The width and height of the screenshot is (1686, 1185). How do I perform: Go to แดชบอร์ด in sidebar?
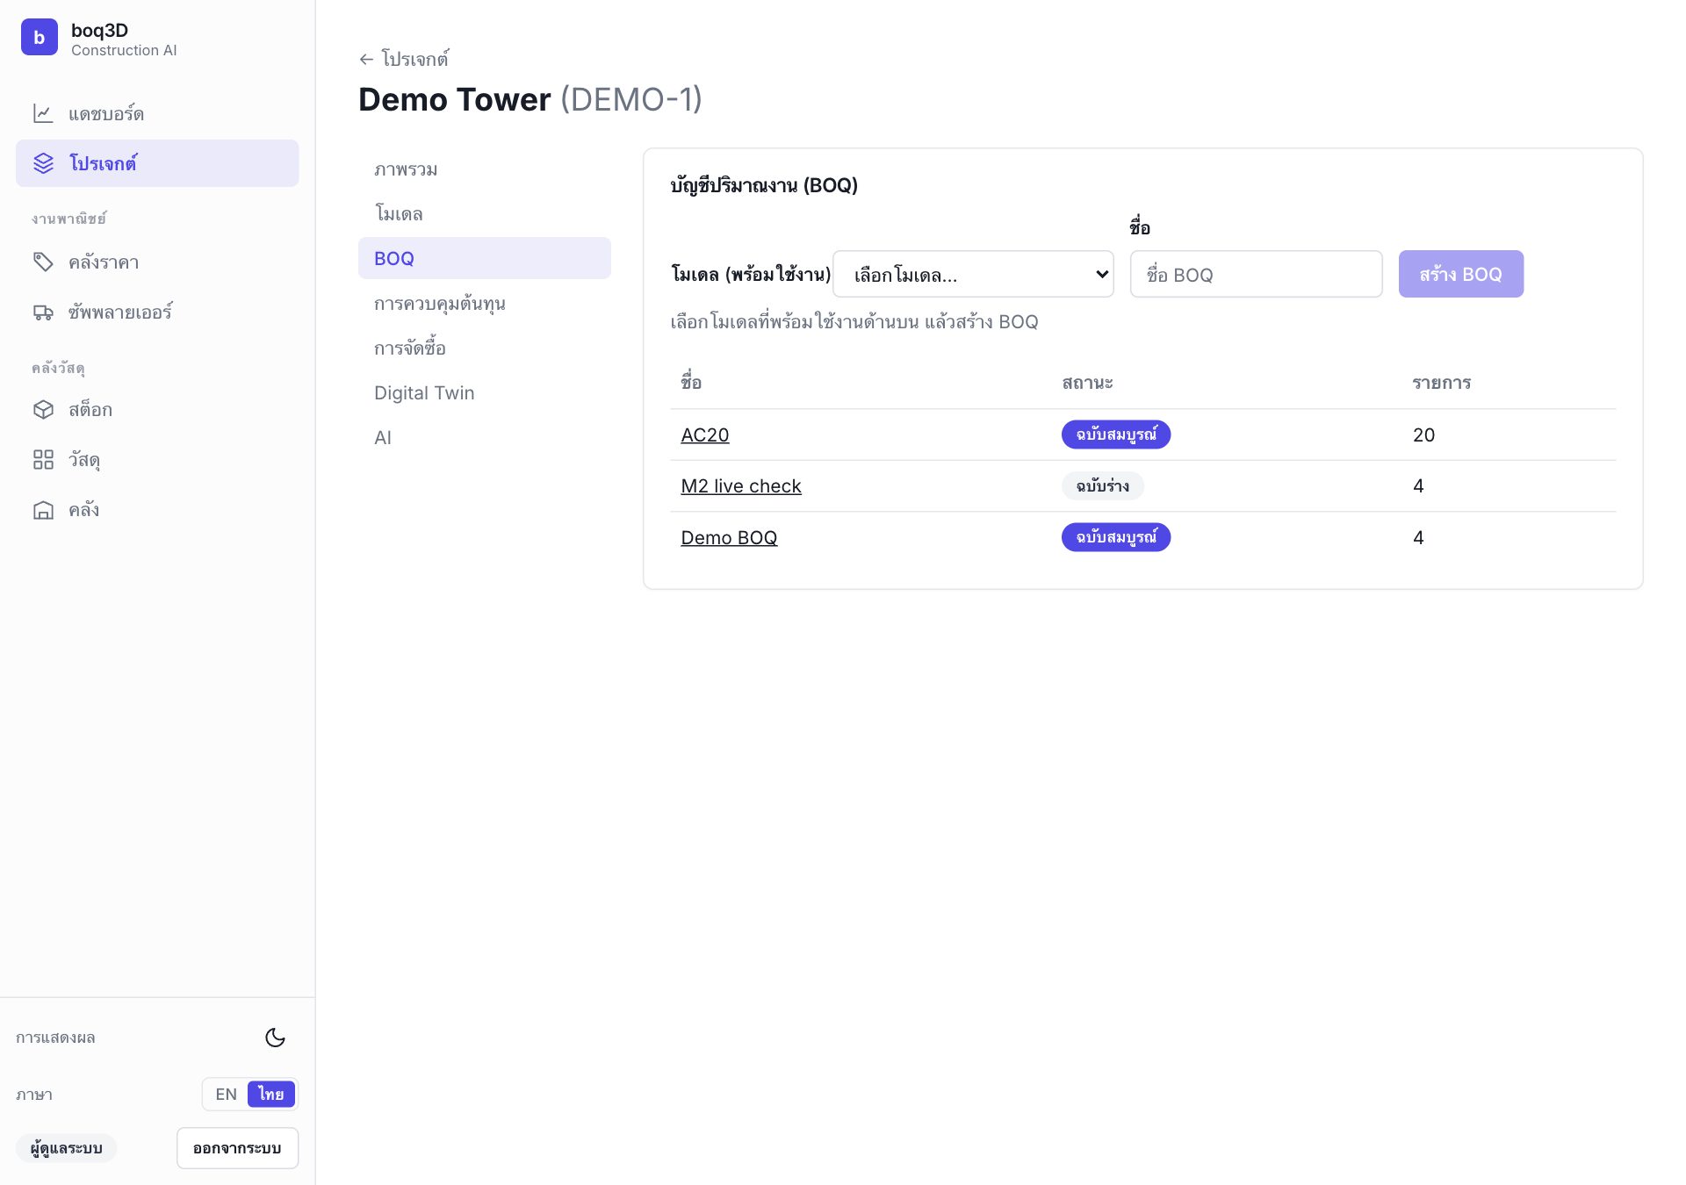click(157, 113)
